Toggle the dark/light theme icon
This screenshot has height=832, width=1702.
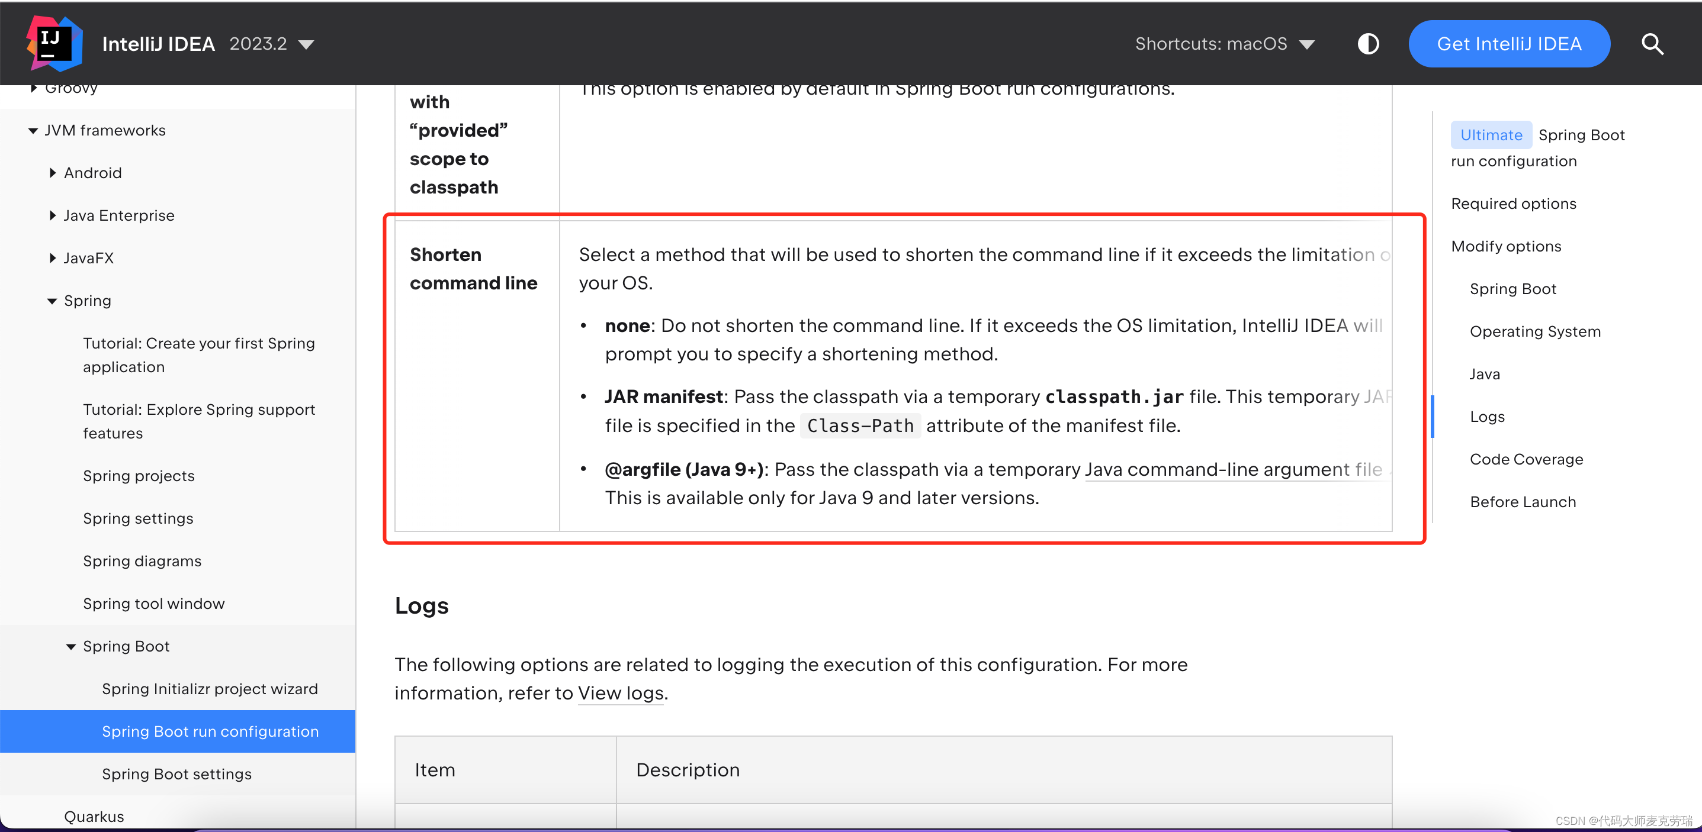[1369, 44]
